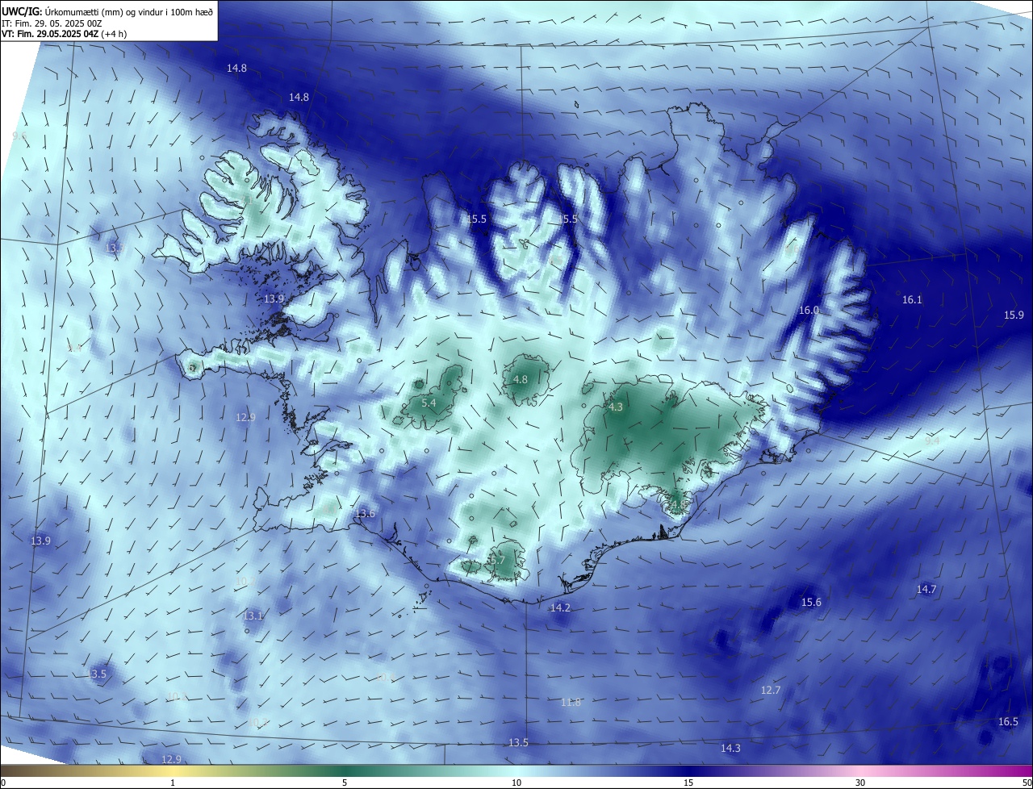Click the 14.7 value in the southeast sea

coord(926,590)
